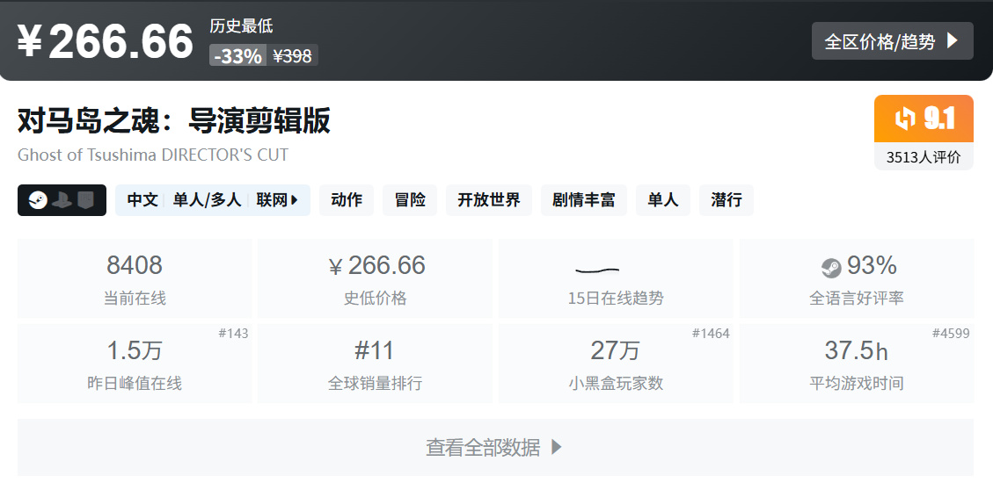The width and height of the screenshot is (993, 490).
Task: Click the -33% discount badge
Action: [238, 55]
